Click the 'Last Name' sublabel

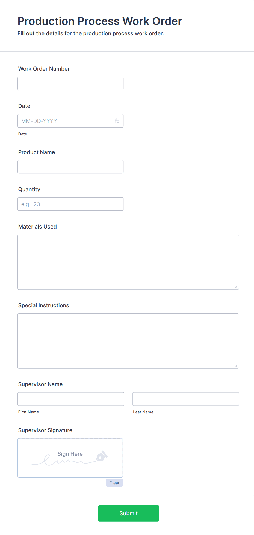(143, 412)
